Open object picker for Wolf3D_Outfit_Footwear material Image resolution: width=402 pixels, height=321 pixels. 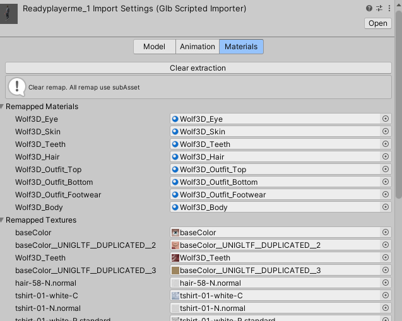pos(386,194)
